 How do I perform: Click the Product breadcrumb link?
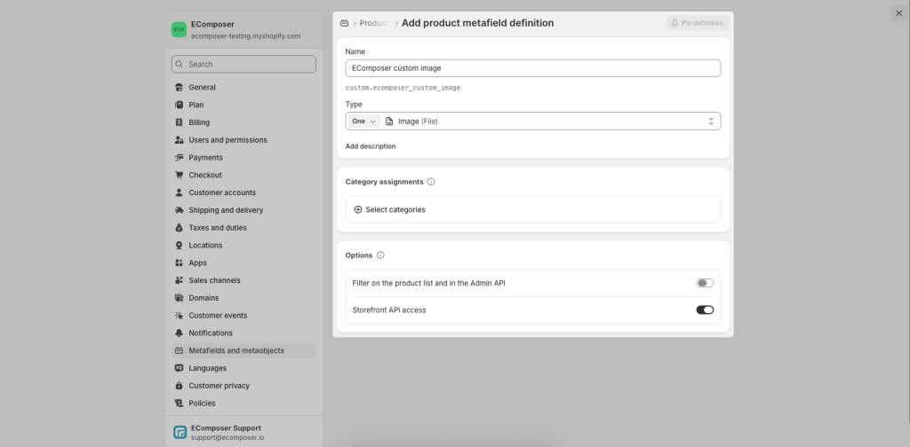tap(373, 23)
